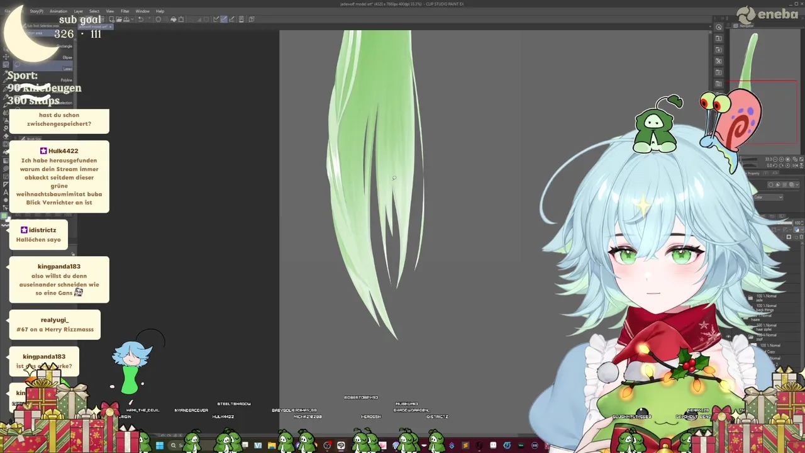Click the Undo arrow in the toolbar
805x453 pixels.
[141, 19]
